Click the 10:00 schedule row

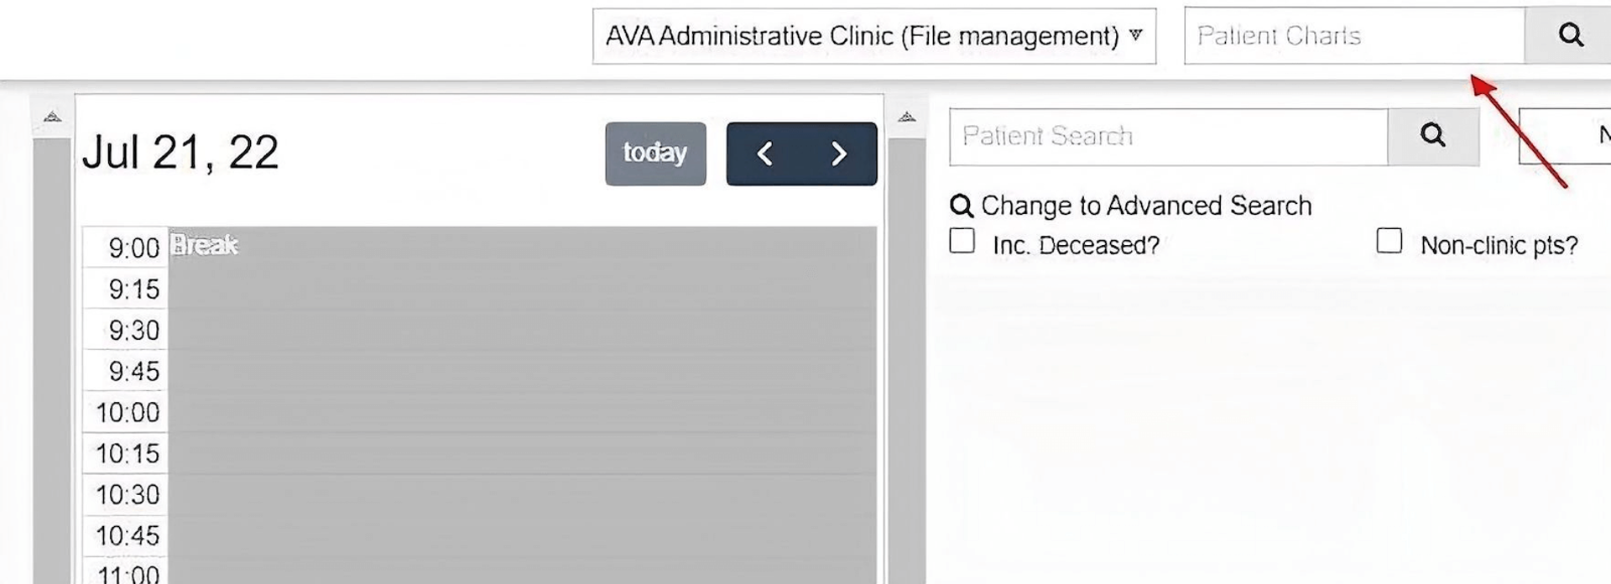point(520,412)
